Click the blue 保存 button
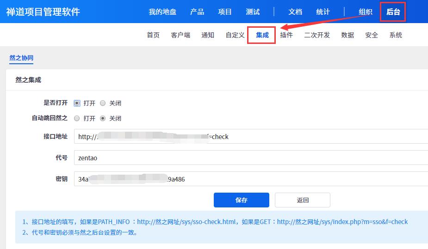Viewport: 428px width, 249px height. pos(241,200)
